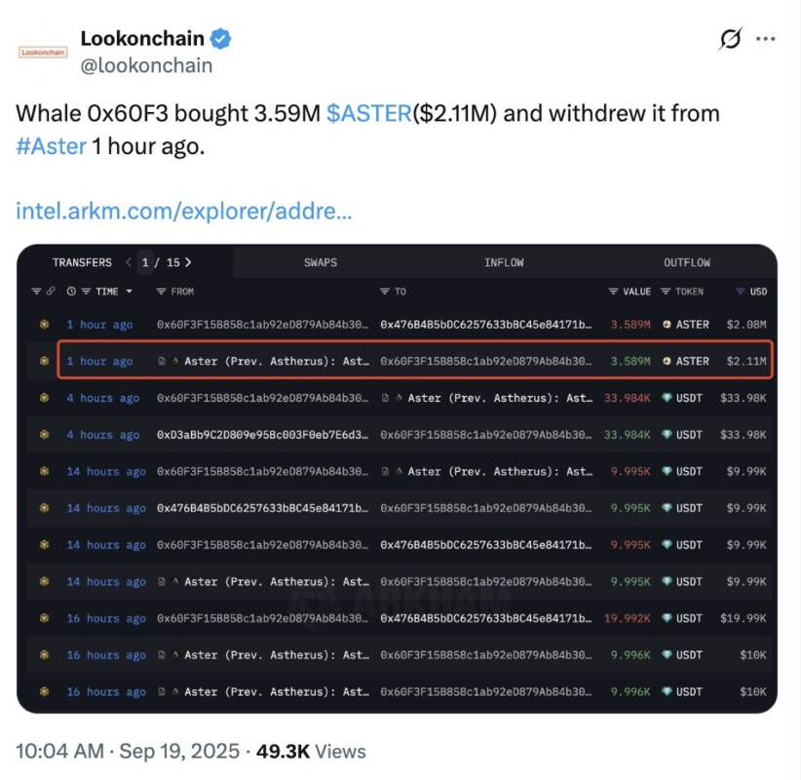Go to the next transfers page
801x780 pixels.
pos(188,262)
